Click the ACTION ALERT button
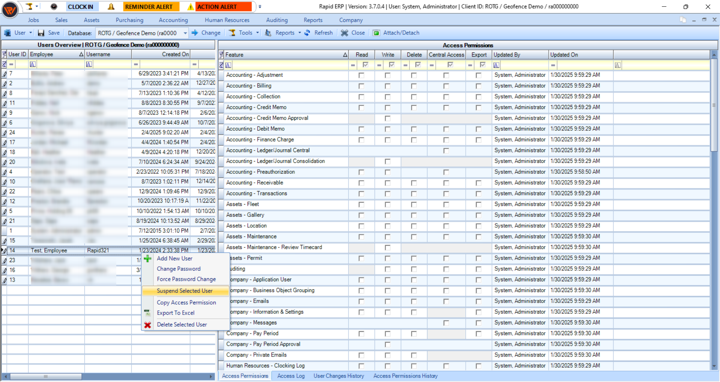This screenshot has width=720, height=382. (x=224, y=7)
